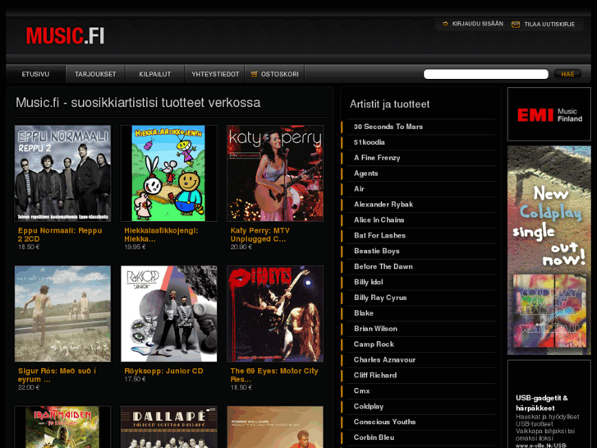Click the HAE search button
The height and width of the screenshot is (448, 597).
pos(567,74)
